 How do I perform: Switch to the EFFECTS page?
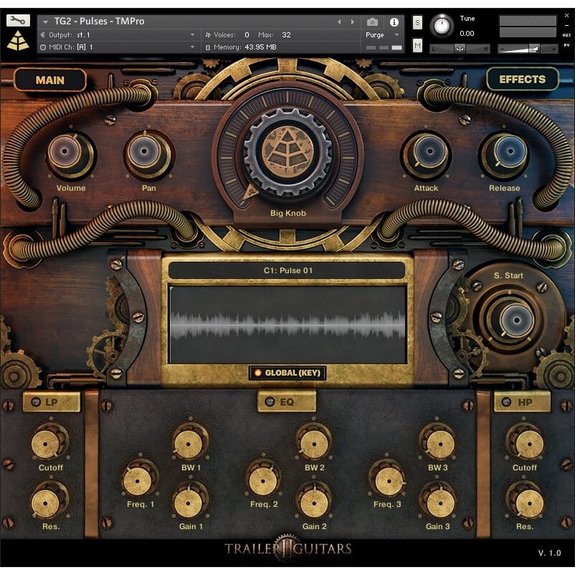[x=522, y=80]
